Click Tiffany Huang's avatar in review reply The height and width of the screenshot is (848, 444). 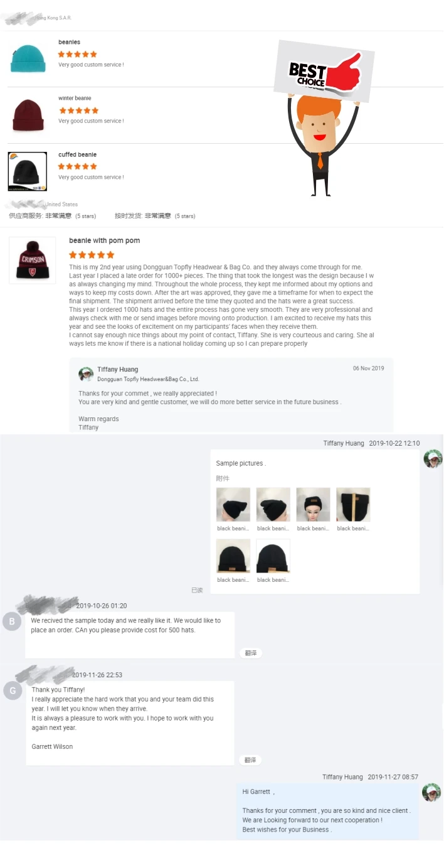86,374
